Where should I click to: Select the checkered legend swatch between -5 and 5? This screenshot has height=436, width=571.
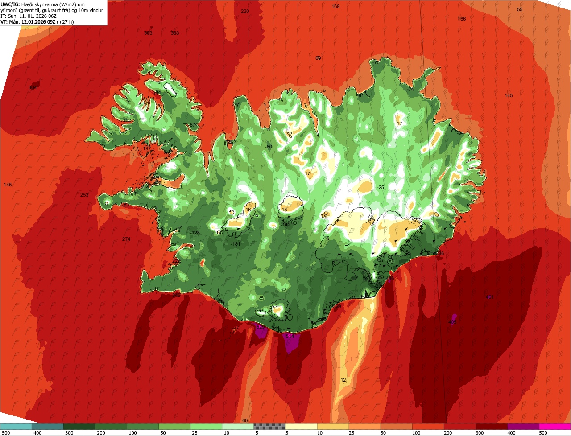[269, 426]
